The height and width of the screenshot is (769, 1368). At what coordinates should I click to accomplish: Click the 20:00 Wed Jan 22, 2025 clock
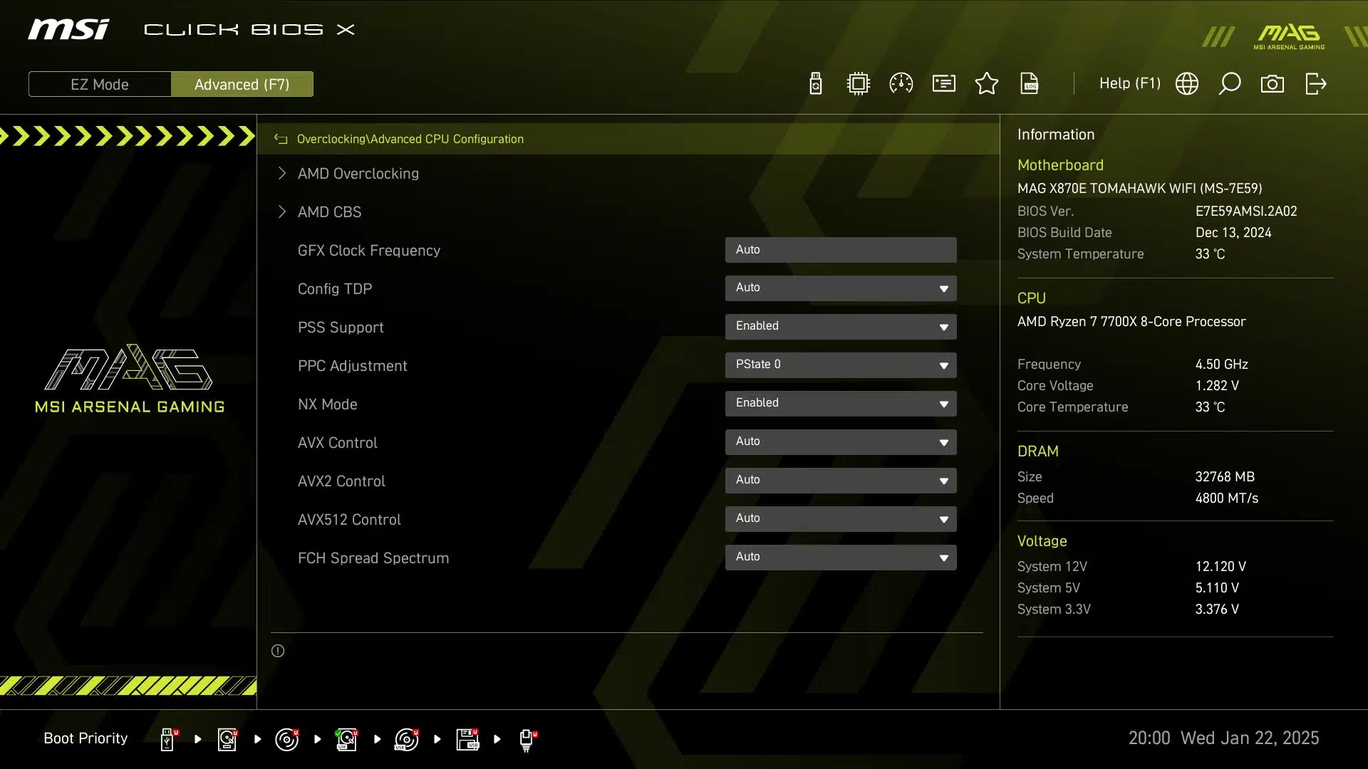(1223, 738)
